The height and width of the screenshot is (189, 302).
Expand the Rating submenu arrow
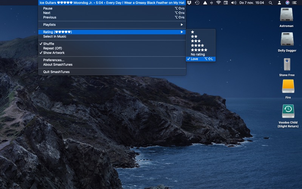[182, 32]
